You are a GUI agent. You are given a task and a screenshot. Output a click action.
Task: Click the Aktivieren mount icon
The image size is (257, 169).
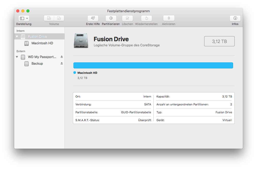169,18
